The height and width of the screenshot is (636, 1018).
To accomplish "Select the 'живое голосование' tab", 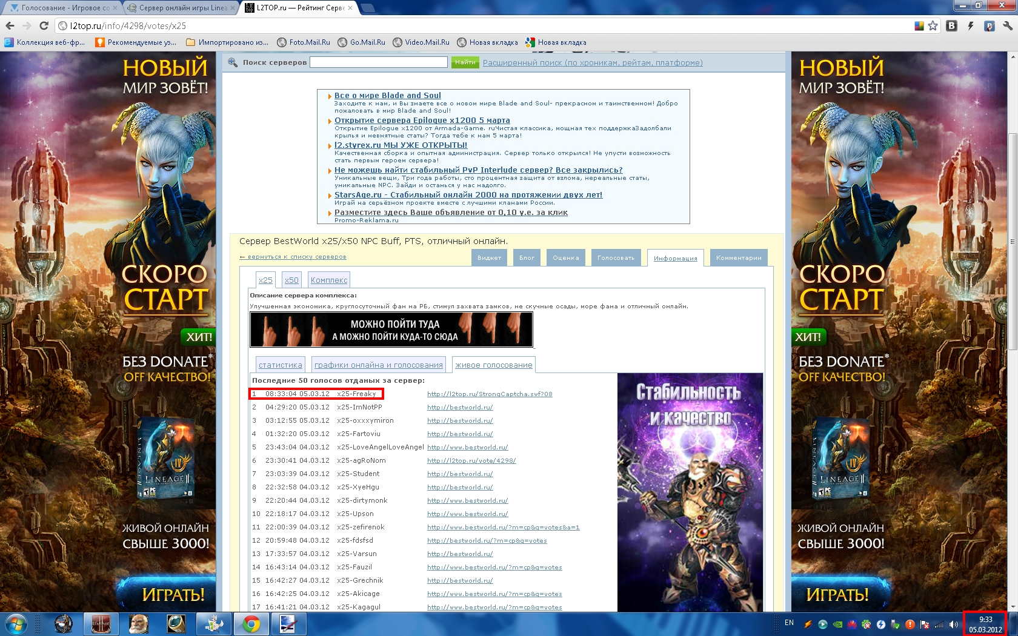I will (494, 365).
